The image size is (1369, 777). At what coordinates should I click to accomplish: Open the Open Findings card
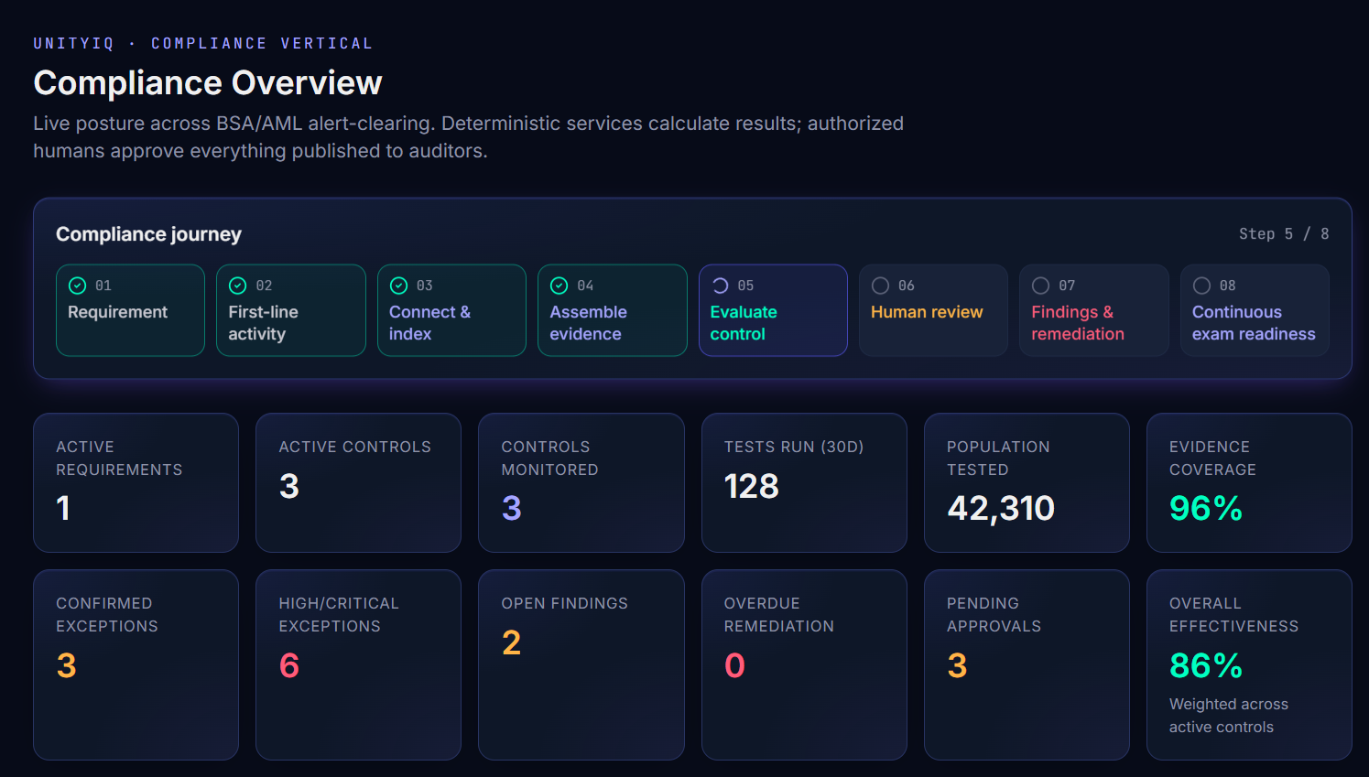[x=581, y=664]
